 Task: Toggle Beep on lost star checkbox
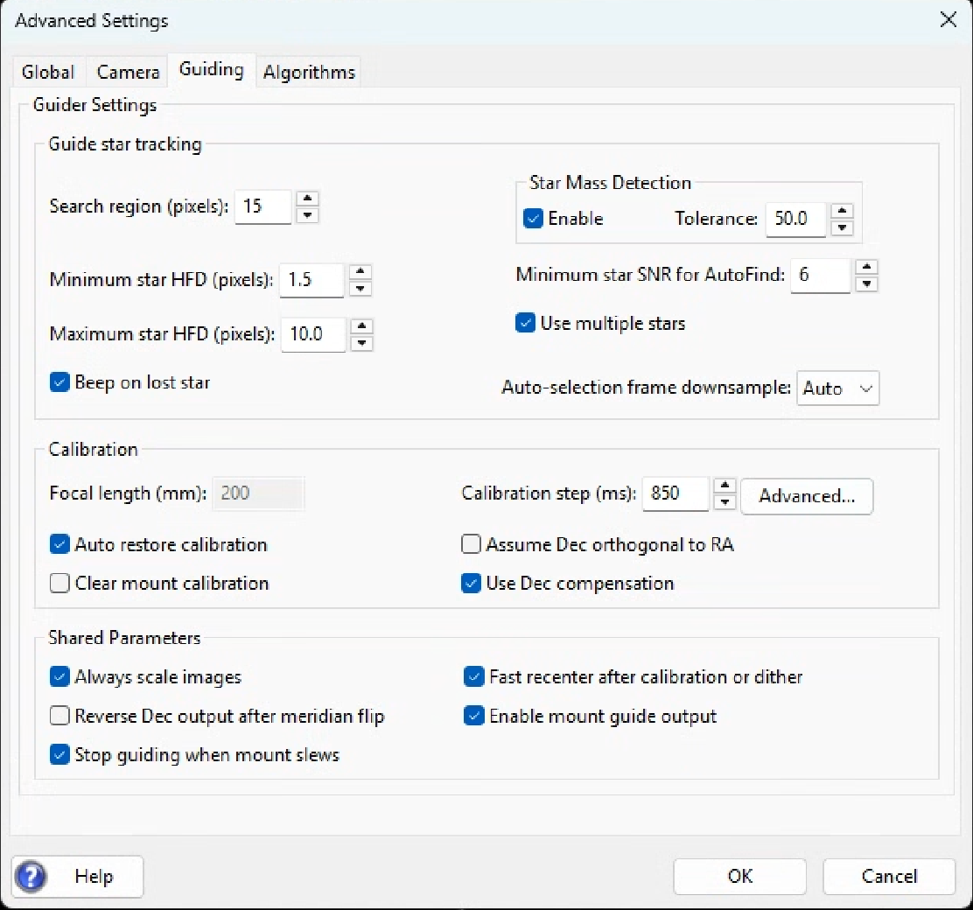59,382
